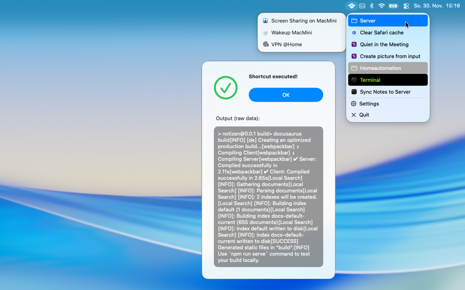Click the Wakeup MacMini icon
The width and height of the screenshot is (465, 290).
[x=266, y=33]
